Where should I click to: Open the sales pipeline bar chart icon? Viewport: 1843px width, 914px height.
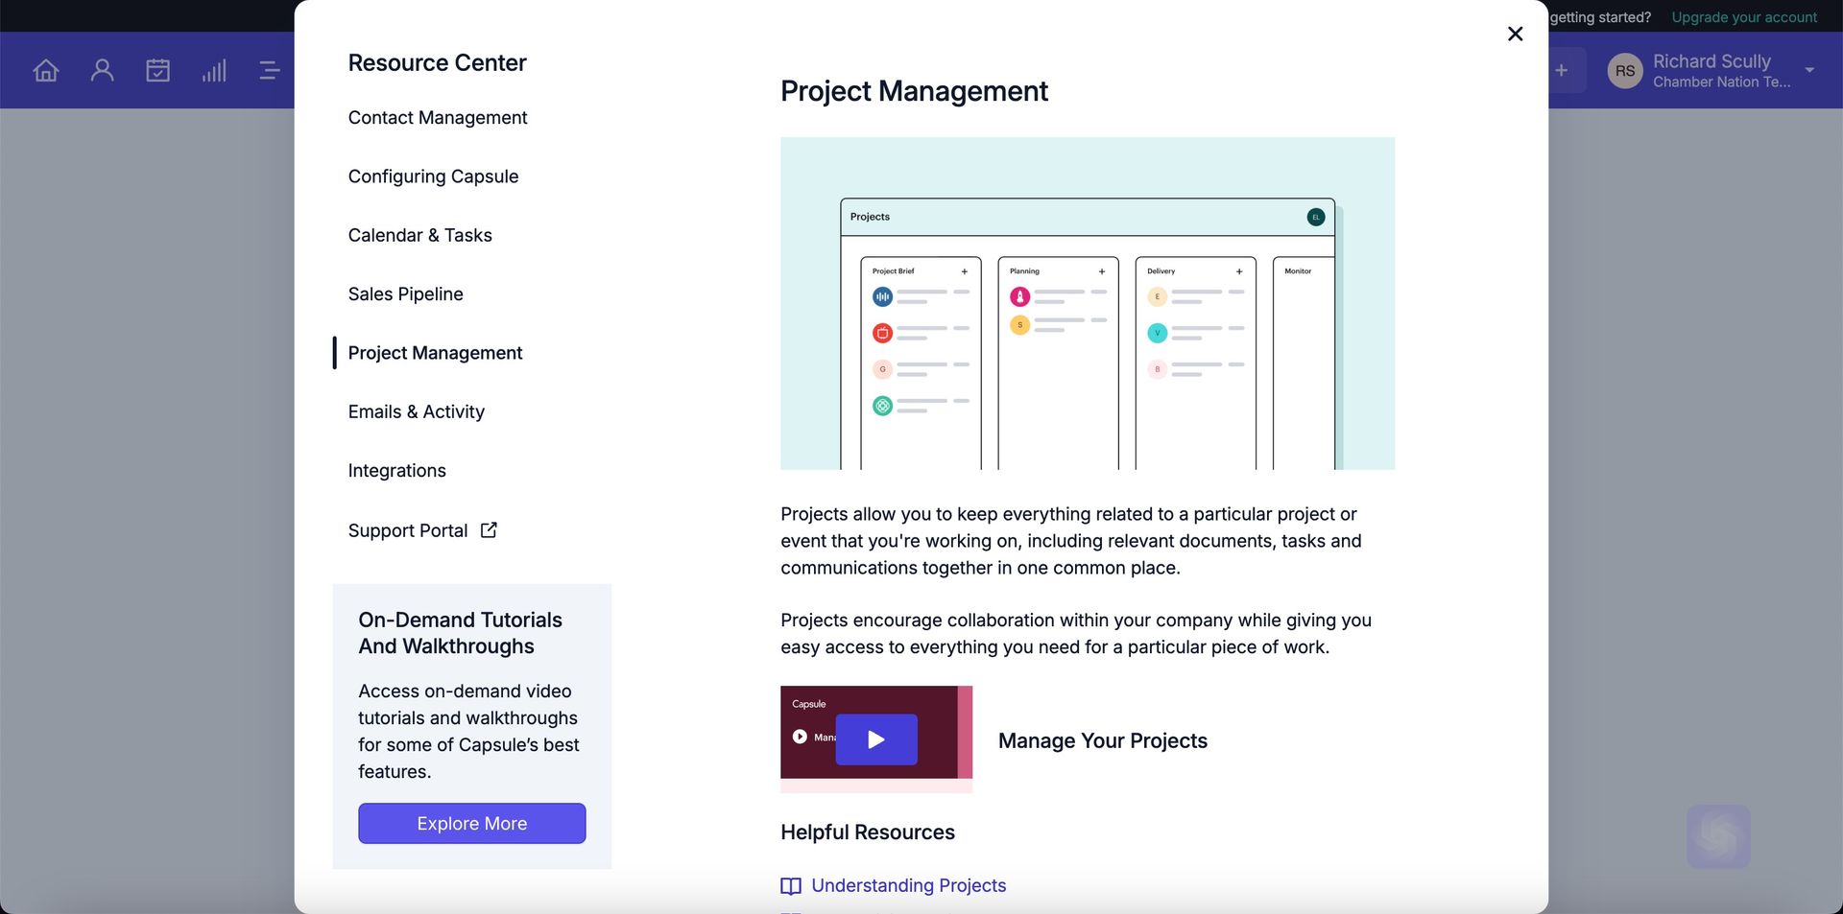coord(214,70)
